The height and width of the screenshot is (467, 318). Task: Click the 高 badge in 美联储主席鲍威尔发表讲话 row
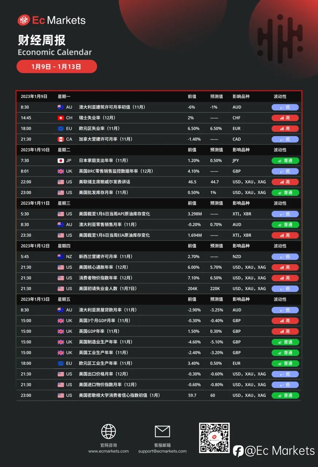285,182
